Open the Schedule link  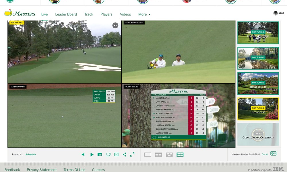coord(31,155)
